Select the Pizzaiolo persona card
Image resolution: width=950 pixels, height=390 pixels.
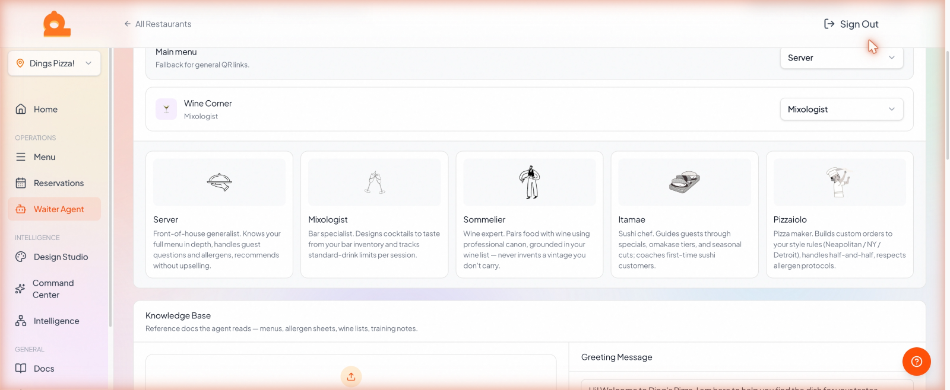pos(840,215)
